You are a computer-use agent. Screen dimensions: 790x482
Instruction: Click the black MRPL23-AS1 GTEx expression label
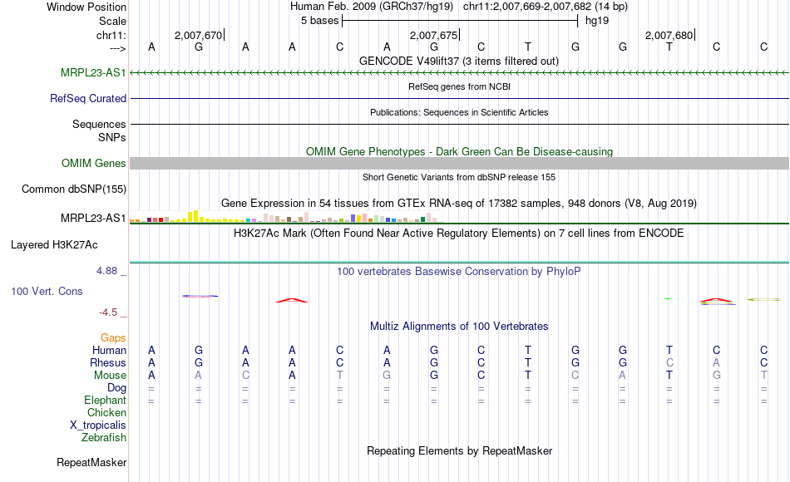[93, 218]
